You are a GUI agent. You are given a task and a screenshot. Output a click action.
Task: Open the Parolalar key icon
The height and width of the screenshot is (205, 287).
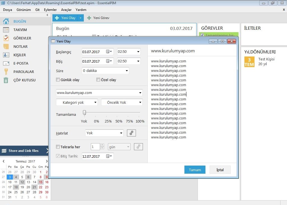(x=6, y=72)
